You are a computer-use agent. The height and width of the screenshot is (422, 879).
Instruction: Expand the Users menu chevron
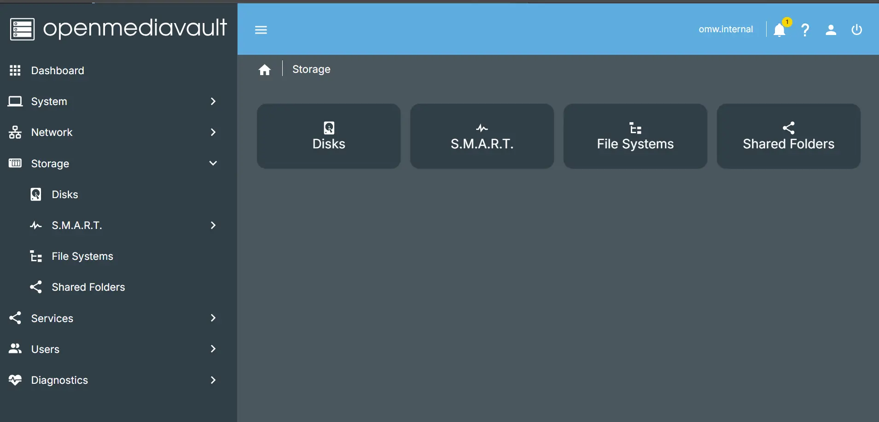point(213,349)
